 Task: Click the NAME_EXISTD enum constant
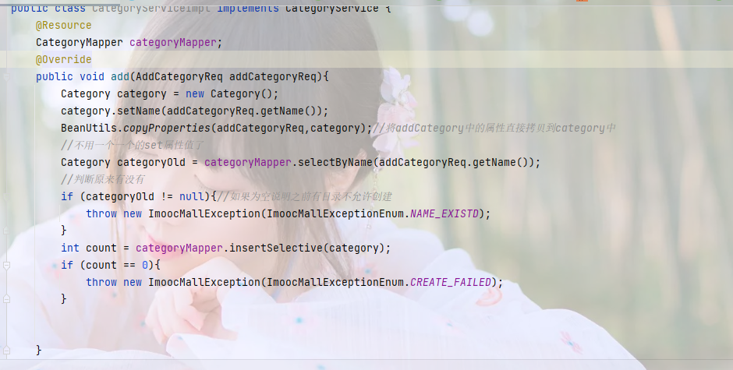[x=444, y=213]
